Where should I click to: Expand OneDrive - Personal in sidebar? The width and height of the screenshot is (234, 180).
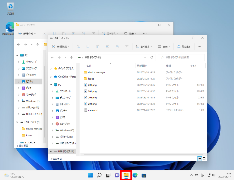(x=51, y=77)
